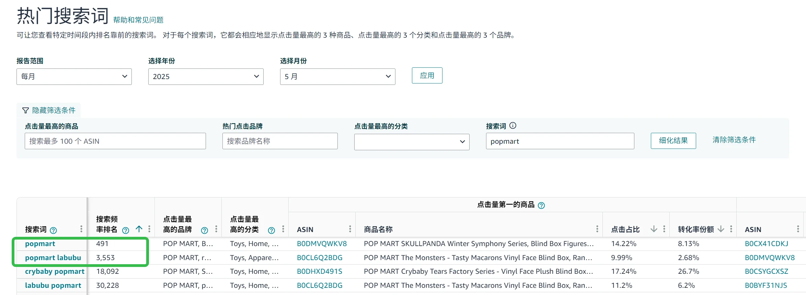The image size is (806, 295).
Task: Click help icon beside 点击量第一的商品 heading
Action: (541, 205)
